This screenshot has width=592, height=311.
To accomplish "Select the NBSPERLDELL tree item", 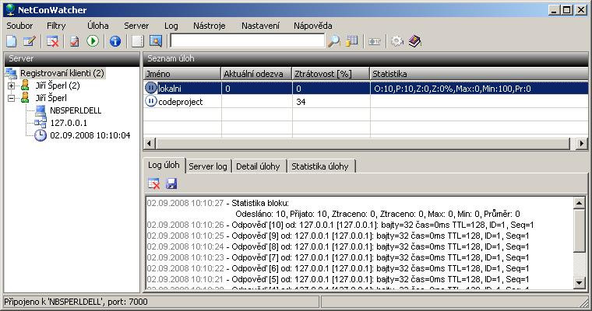I will coord(76,110).
